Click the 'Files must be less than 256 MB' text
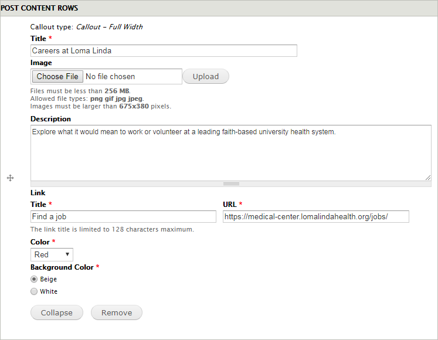The image size is (438, 340). [80, 91]
